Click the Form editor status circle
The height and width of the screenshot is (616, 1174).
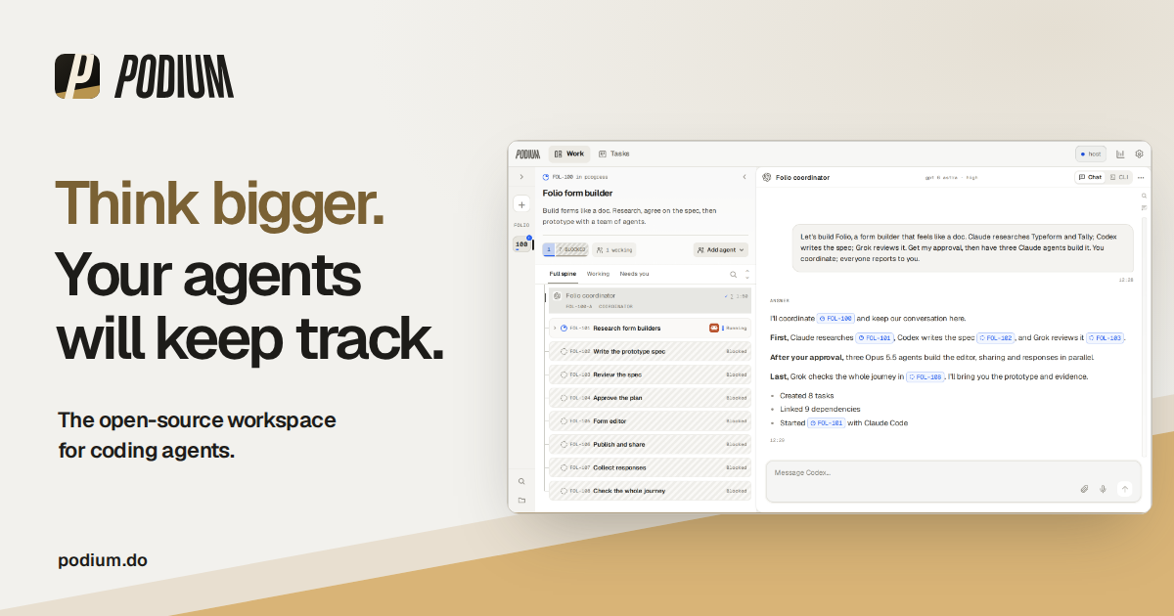(x=564, y=421)
